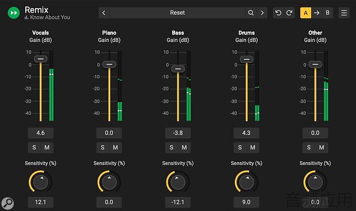This screenshot has height=211, width=356.
Task: Go to next preset with right chevron
Action: click(262, 13)
